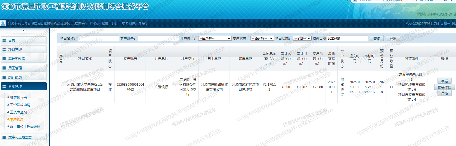Click project name 河源开放大学两栋Csu级建筑物拆除建设项目 in table
This screenshot has height=146, width=456.
click(85, 87)
